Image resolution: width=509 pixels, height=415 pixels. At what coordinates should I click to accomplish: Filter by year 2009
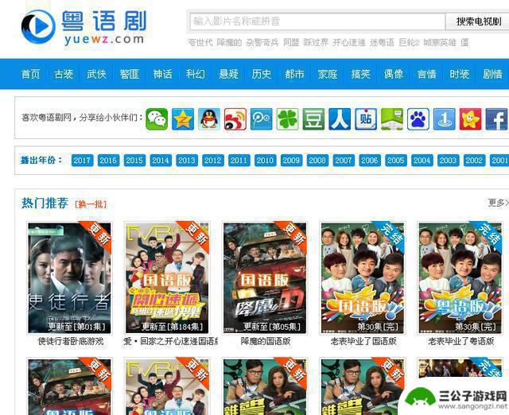(291, 160)
